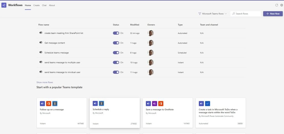
Task: Switch off send teams message to inividual user
Action: pos(116,72)
